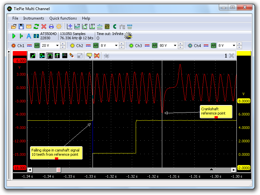The height and width of the screenshot is (195, 260).
Task: Click the Time out Infinite knob
Action: tap(129, 36)
